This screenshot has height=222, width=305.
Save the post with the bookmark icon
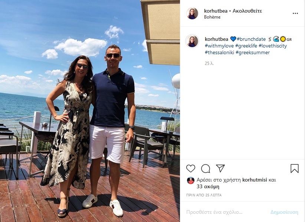295,169
